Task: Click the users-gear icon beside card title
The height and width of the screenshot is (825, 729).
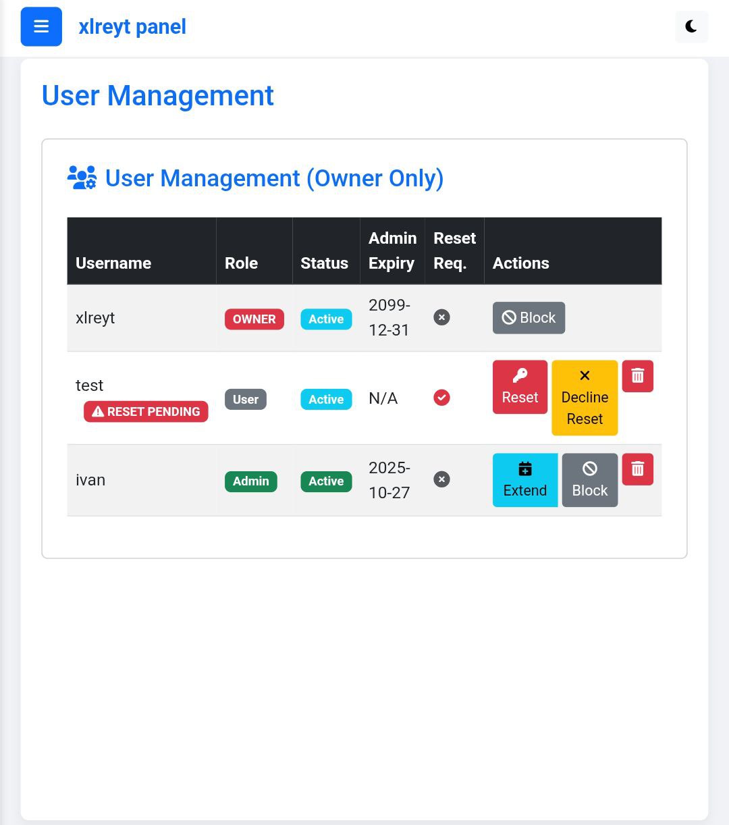Action: click(x=82, y=178)
